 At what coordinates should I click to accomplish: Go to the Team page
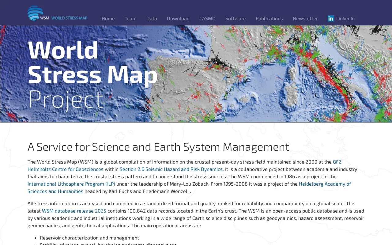(x=130, y=18)
